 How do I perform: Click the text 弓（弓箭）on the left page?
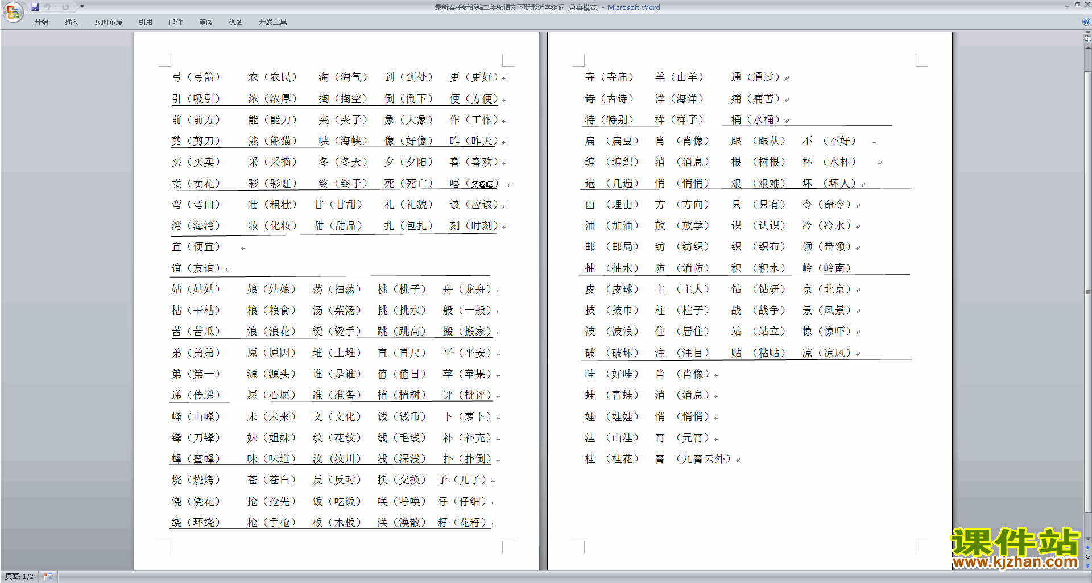(x=196, y=77)
